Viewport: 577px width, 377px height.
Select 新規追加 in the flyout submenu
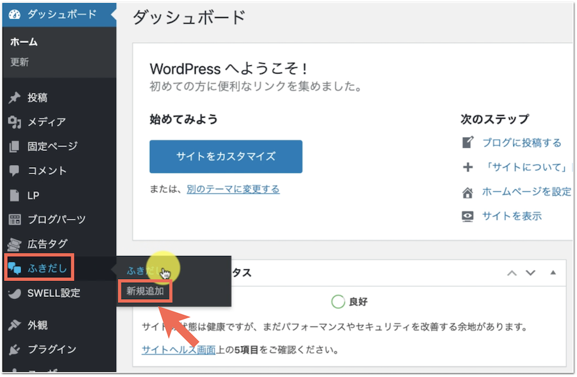(x=145, y=291)
